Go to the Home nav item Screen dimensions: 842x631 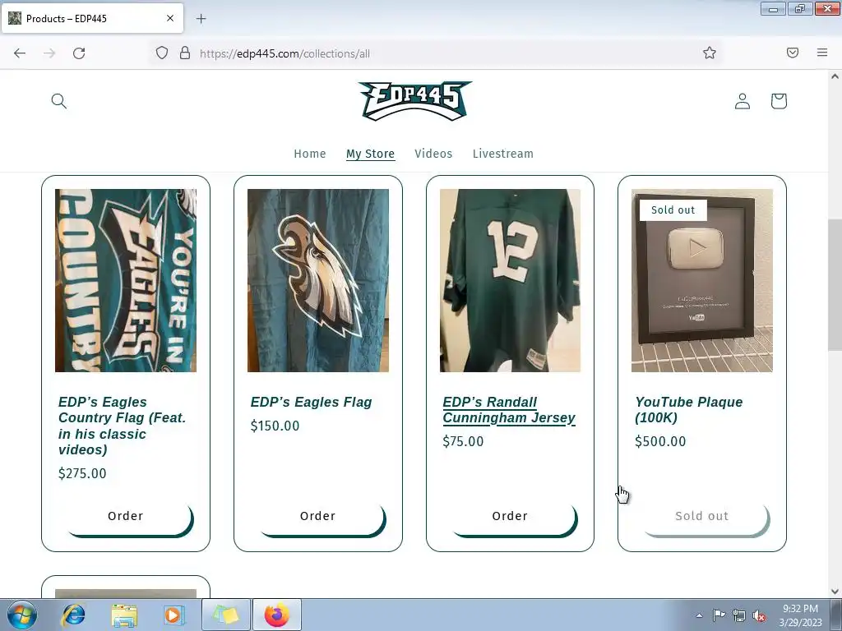coord(310,154)
